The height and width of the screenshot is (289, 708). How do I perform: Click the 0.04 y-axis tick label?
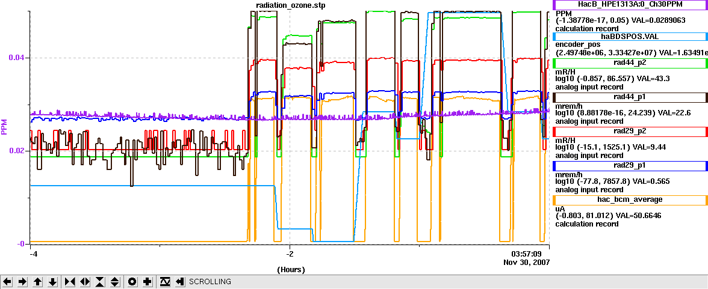pos(17,58)
